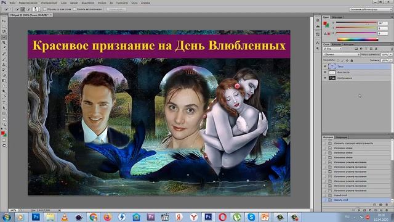This screenshot has height=222, width=394.
Task: Click Add to selection mode icon
Action: tap(23, 9)
